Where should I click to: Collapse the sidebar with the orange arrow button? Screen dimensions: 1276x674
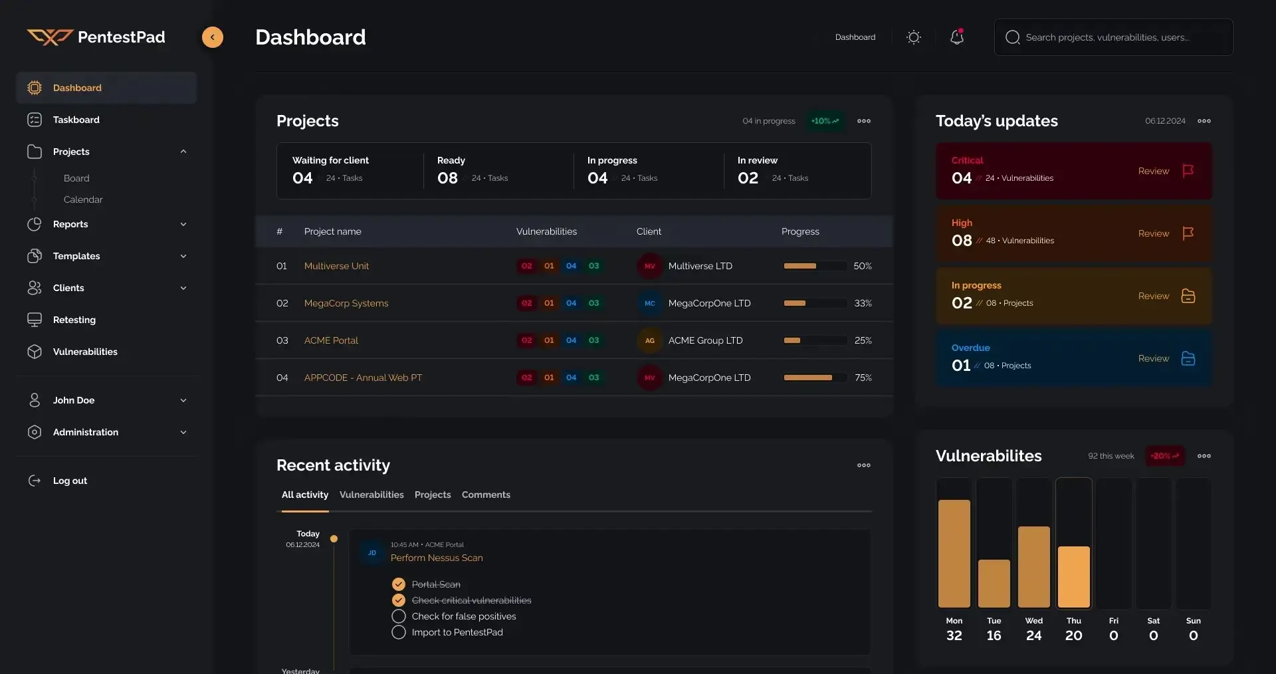213,37
